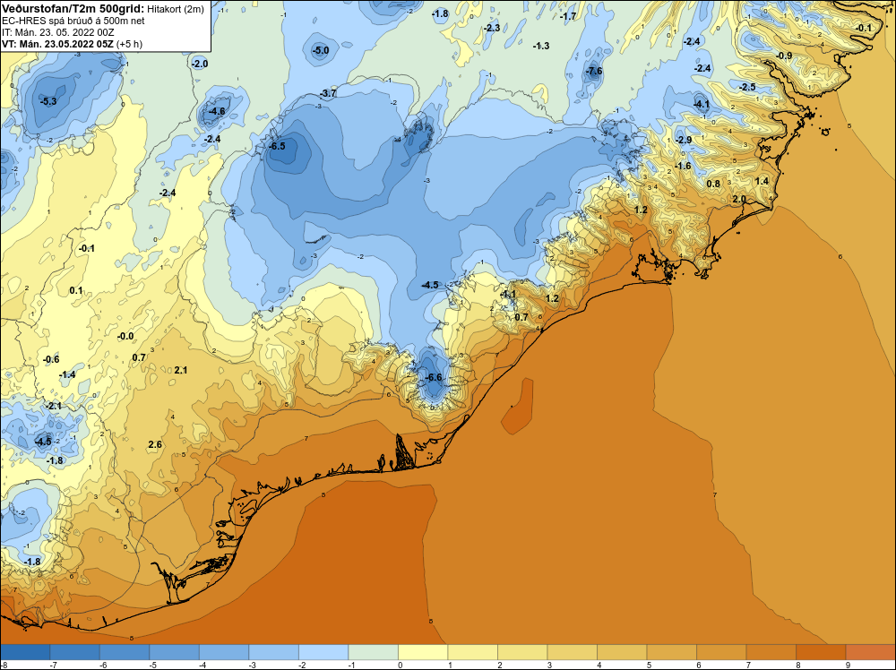Click the -3.7 temperature label
The height and width of the screenshot is (670, 896).
[x=328, y=94]
